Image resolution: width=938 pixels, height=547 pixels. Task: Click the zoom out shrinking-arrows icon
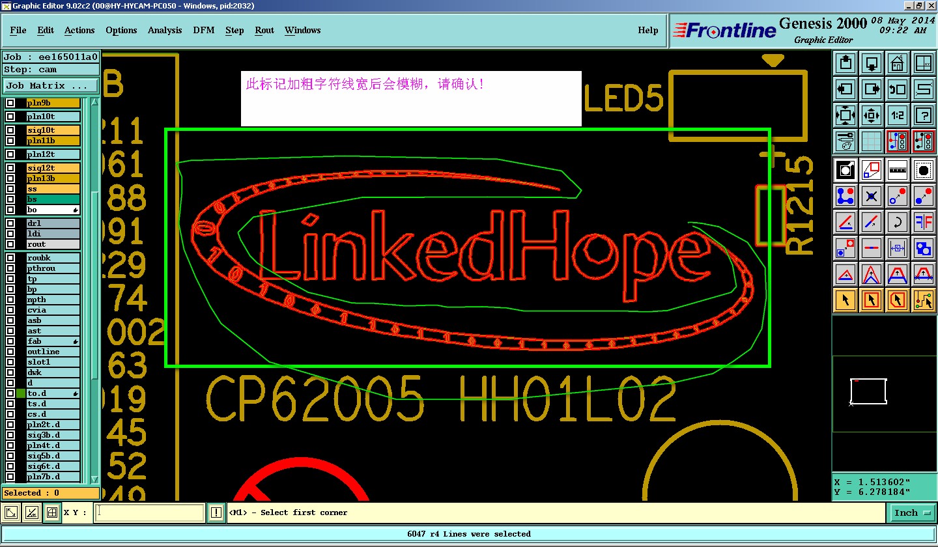[872, 115]
